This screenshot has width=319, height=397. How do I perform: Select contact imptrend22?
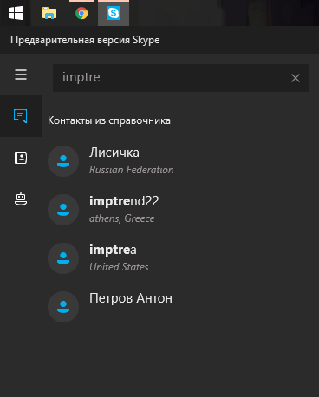coord(180,210)
